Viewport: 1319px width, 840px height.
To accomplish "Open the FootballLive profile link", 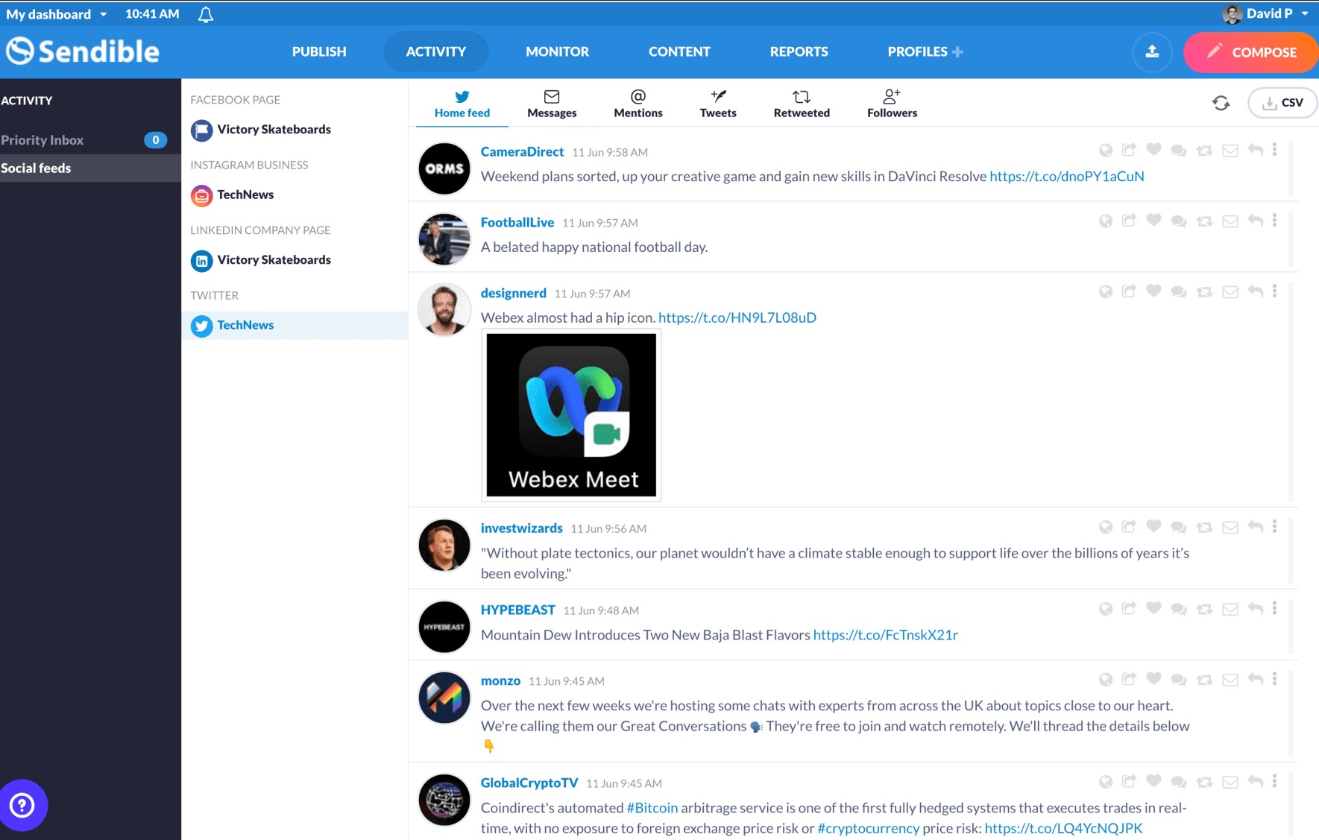I will pyautogui.click(x=517, y=222).
